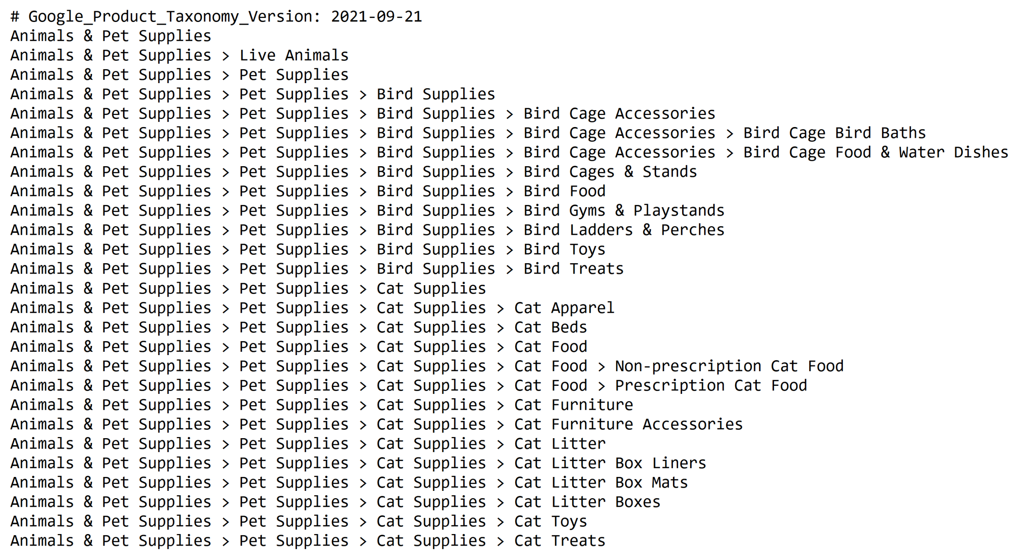
Task: Click the 'Cat Treats' entry
Action: [559, 541]
